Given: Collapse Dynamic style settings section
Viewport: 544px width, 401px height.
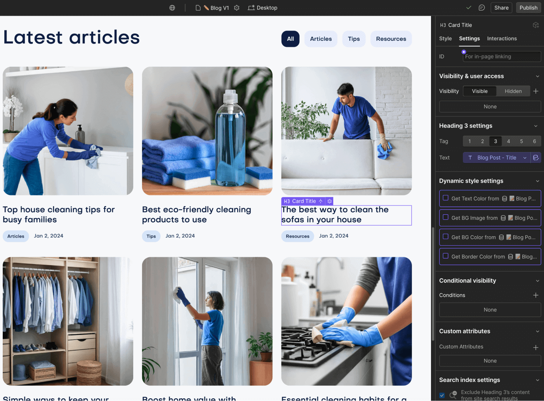Looking at the screenshot, I should 537,181.
